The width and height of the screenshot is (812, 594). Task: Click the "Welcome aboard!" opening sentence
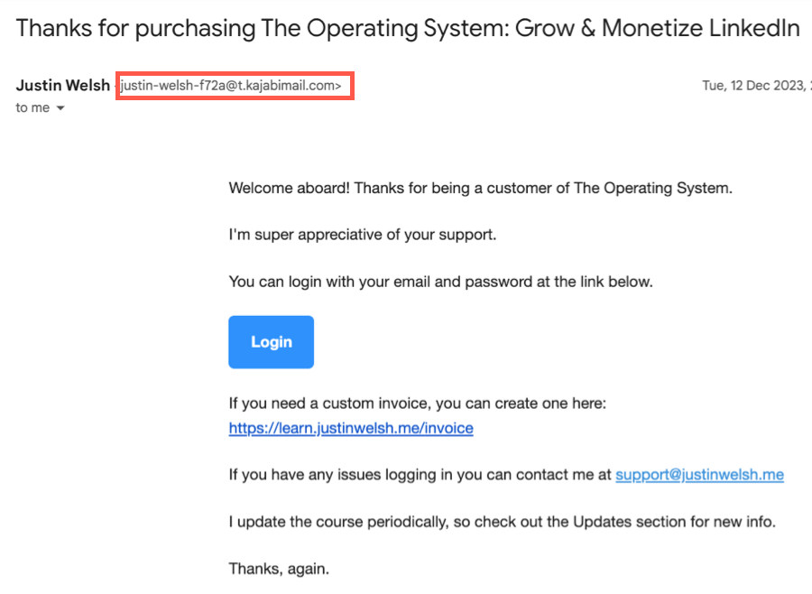point(481,188)
